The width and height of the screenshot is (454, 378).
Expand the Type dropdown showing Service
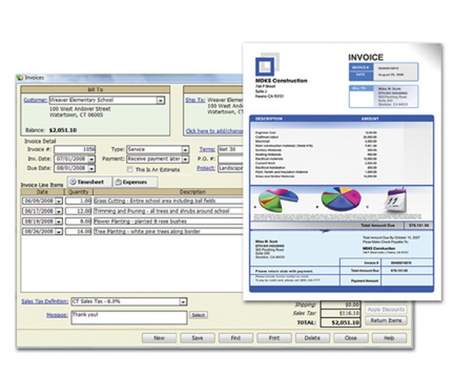click(185, 150)
